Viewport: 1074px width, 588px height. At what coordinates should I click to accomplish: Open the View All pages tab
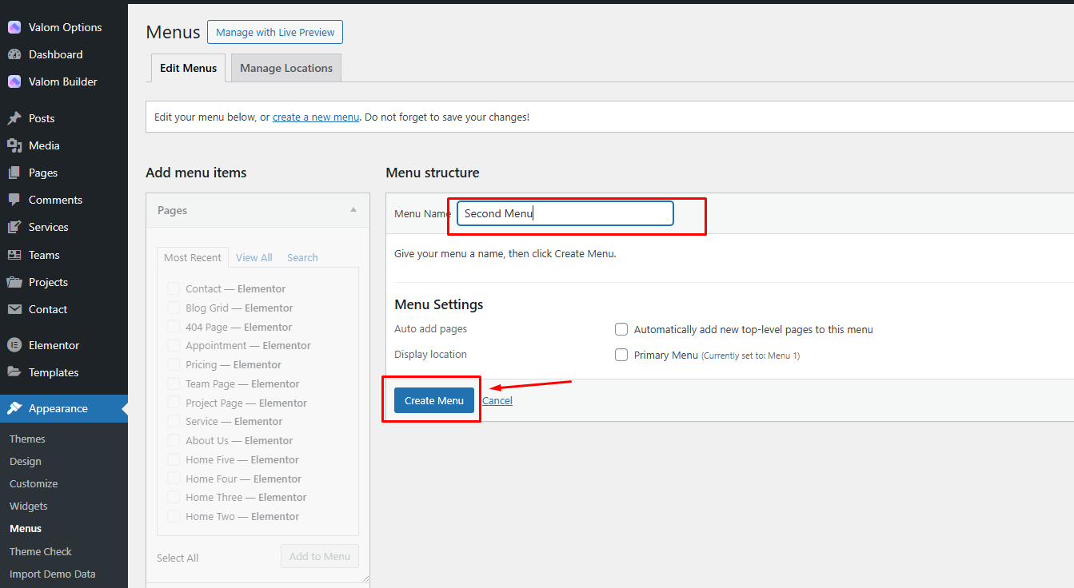(x=254, y=257)
